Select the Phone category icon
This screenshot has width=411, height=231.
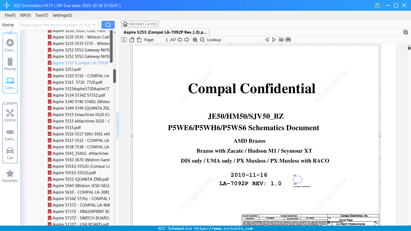click(x=10, y=64)
